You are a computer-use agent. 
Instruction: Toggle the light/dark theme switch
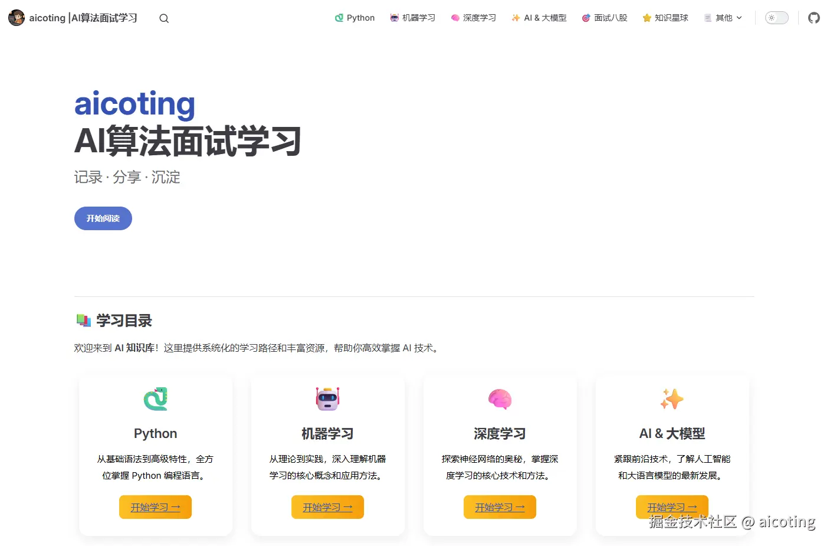[776, 18]
